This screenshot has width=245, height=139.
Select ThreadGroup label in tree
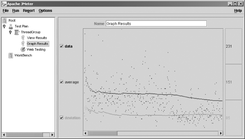coord(31,32)
